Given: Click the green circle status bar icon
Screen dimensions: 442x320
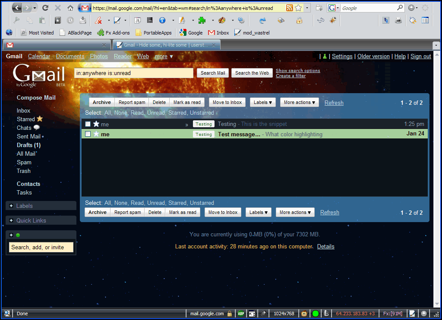Looking at the screenshot, I should coord(316,314).
